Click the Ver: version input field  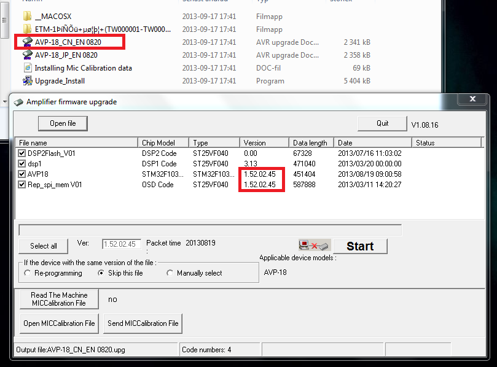click(122, 244)
